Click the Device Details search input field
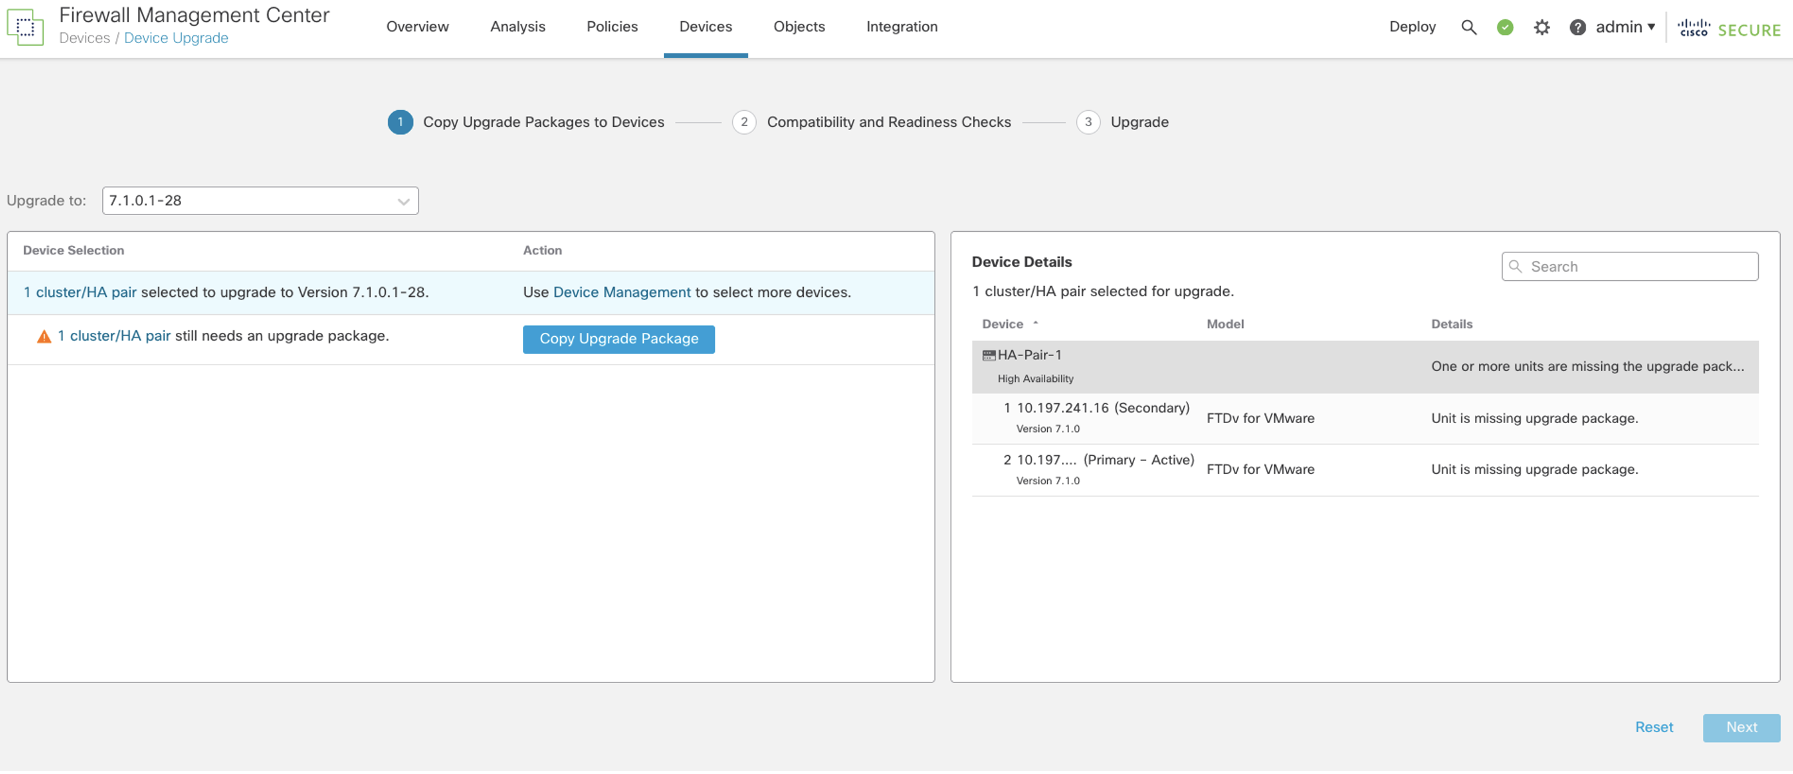The width and height of the screenshot is (1793, 774). click(1629, 265)
